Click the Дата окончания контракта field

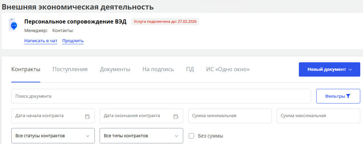(141, 116)
